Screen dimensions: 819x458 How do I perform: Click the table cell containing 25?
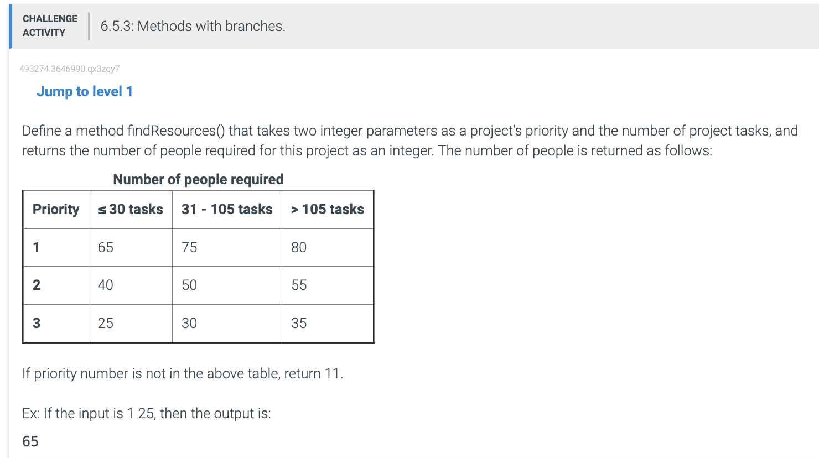(131, 324)
